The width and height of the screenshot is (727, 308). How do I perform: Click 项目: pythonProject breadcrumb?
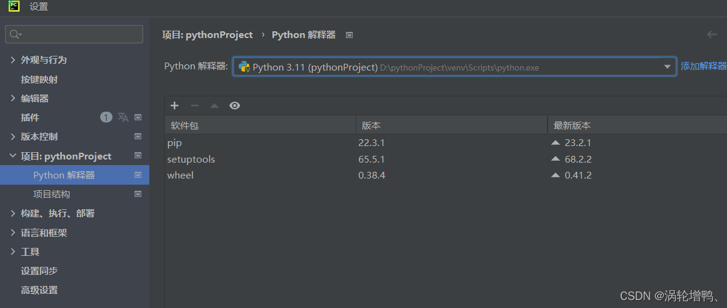207,35
